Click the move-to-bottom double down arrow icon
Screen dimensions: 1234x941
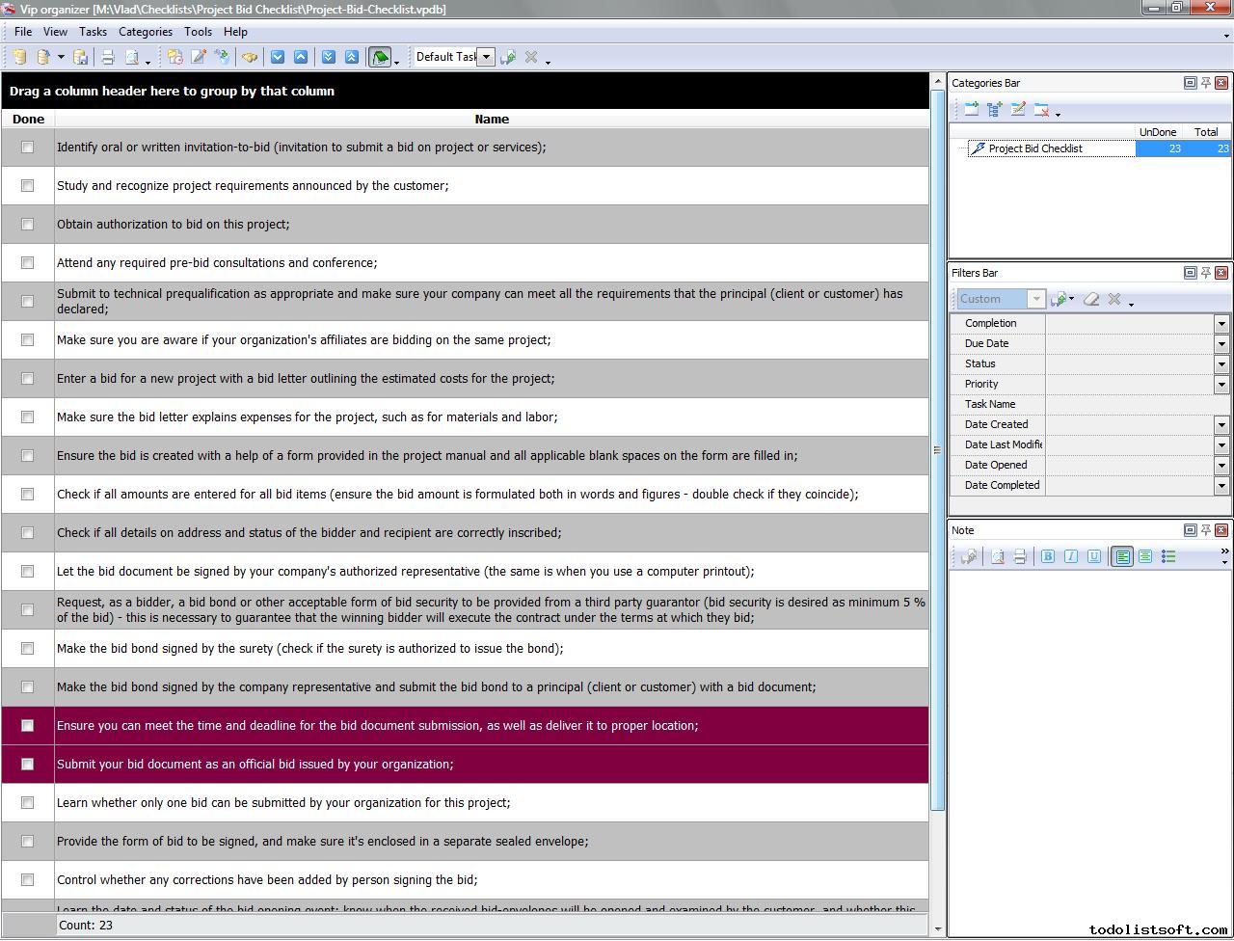tap(329, 57)
